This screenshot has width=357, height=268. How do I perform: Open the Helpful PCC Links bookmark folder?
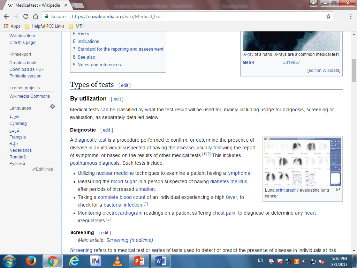pyautogui.click(x=44, y=26)
